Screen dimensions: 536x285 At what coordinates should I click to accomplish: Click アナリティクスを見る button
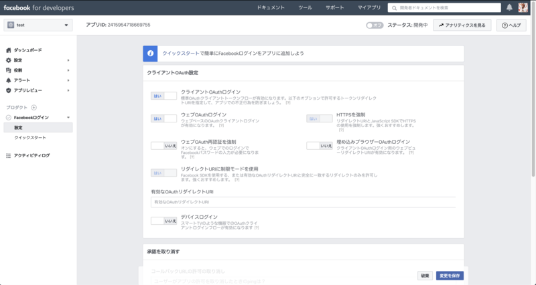(462, 25)
